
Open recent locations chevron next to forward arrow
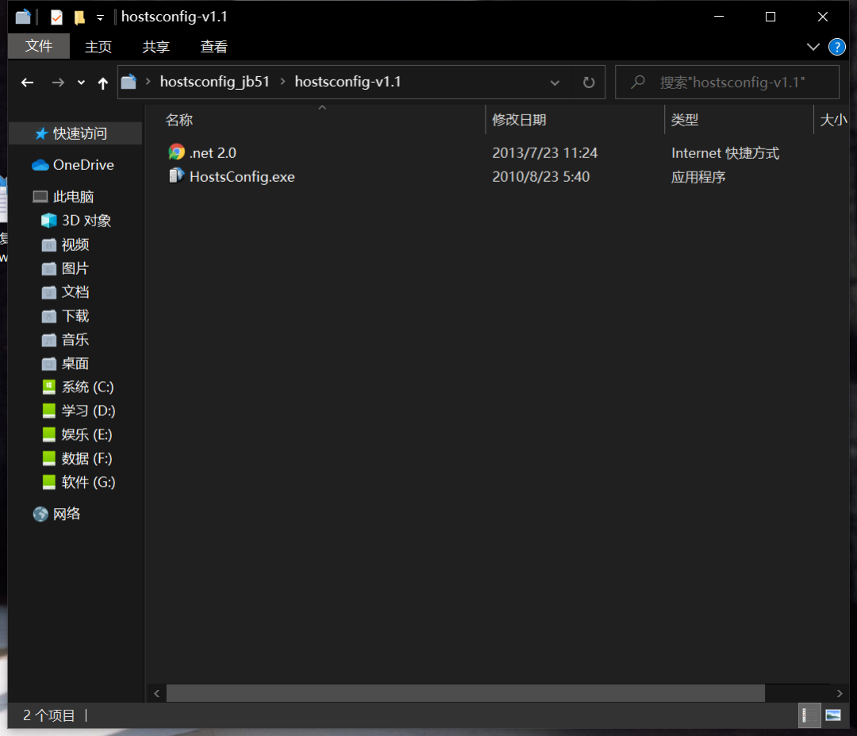(x=80, y=82)
